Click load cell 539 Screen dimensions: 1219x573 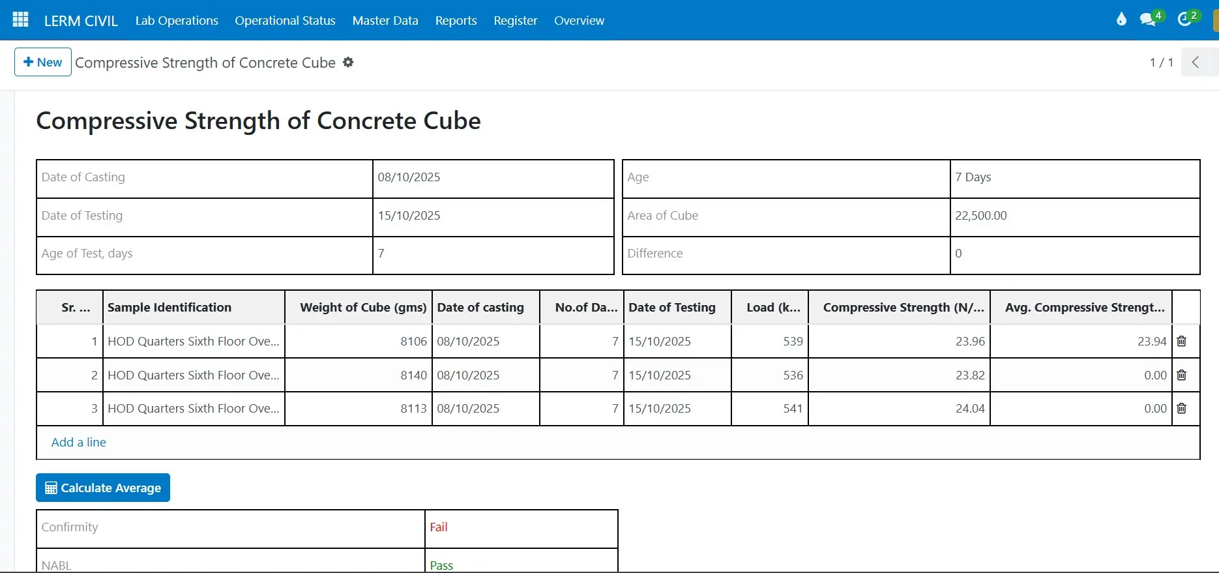click(x=770, y=341)
